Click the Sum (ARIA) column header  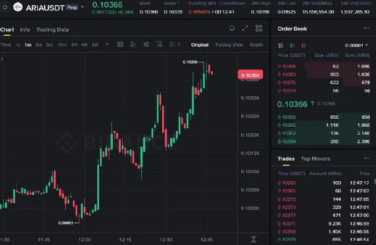pyautogui.click(x=357, y=55)
